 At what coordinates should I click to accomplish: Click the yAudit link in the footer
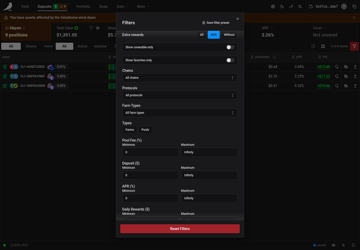[320, 245]
